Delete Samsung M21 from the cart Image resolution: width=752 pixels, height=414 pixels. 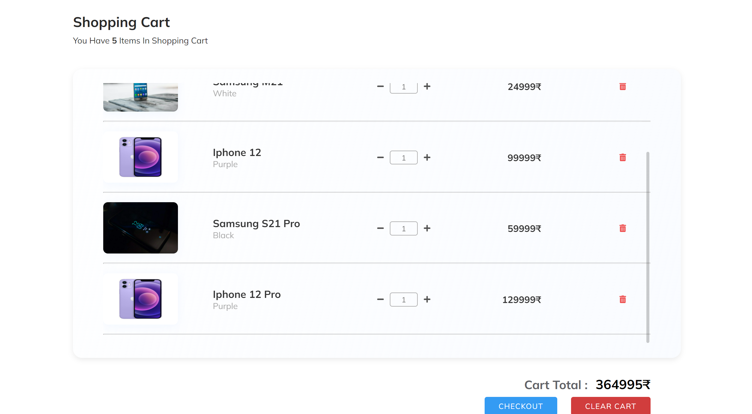(x=623, y=87)
